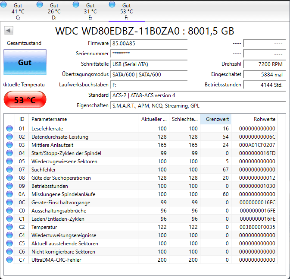The height and width of the screenshot is (279, 290).
Task: Select drive E: tab showing 31 °C
Action: tap(90, 11)
